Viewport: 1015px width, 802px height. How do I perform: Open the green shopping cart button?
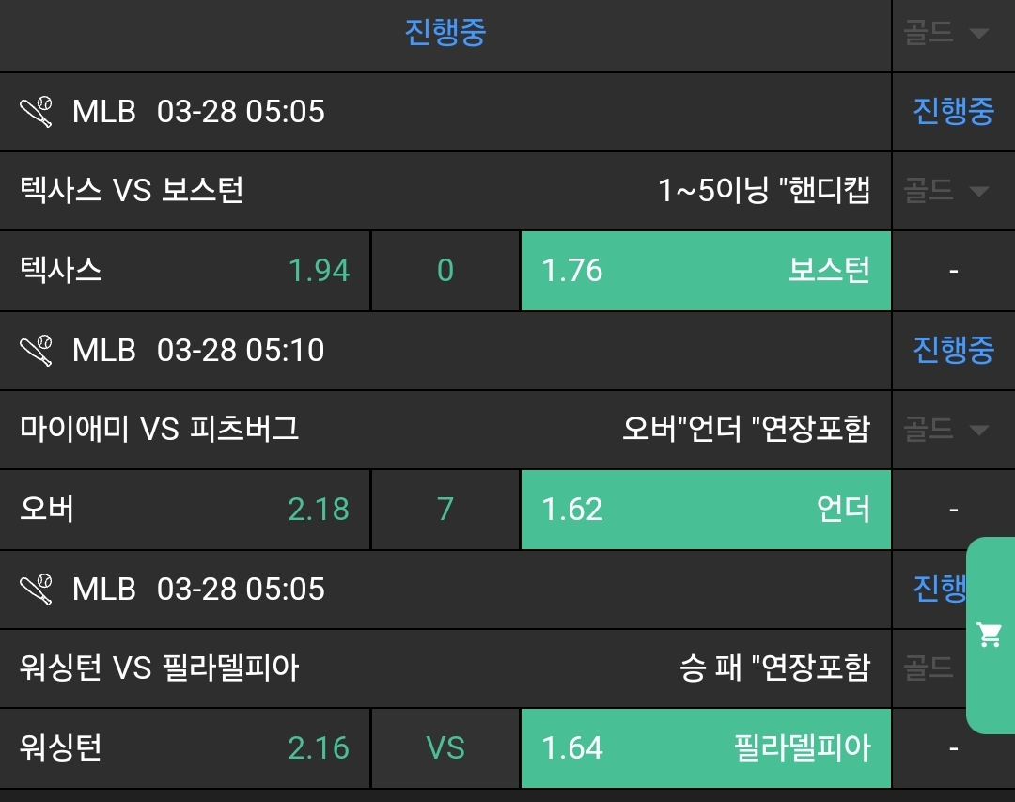(990, 635)
